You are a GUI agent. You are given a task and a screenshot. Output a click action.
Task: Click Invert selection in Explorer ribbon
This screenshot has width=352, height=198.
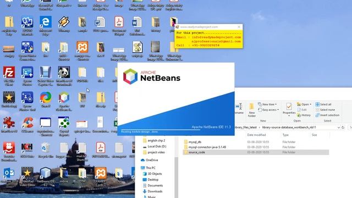327,115
